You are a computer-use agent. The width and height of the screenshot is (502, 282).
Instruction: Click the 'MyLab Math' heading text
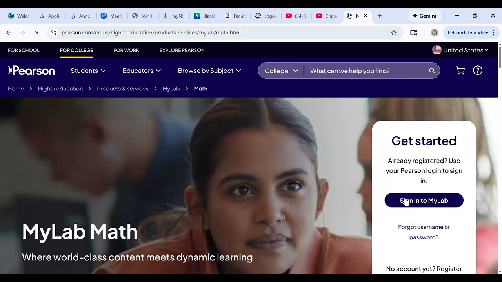click(x=80, y=231)
